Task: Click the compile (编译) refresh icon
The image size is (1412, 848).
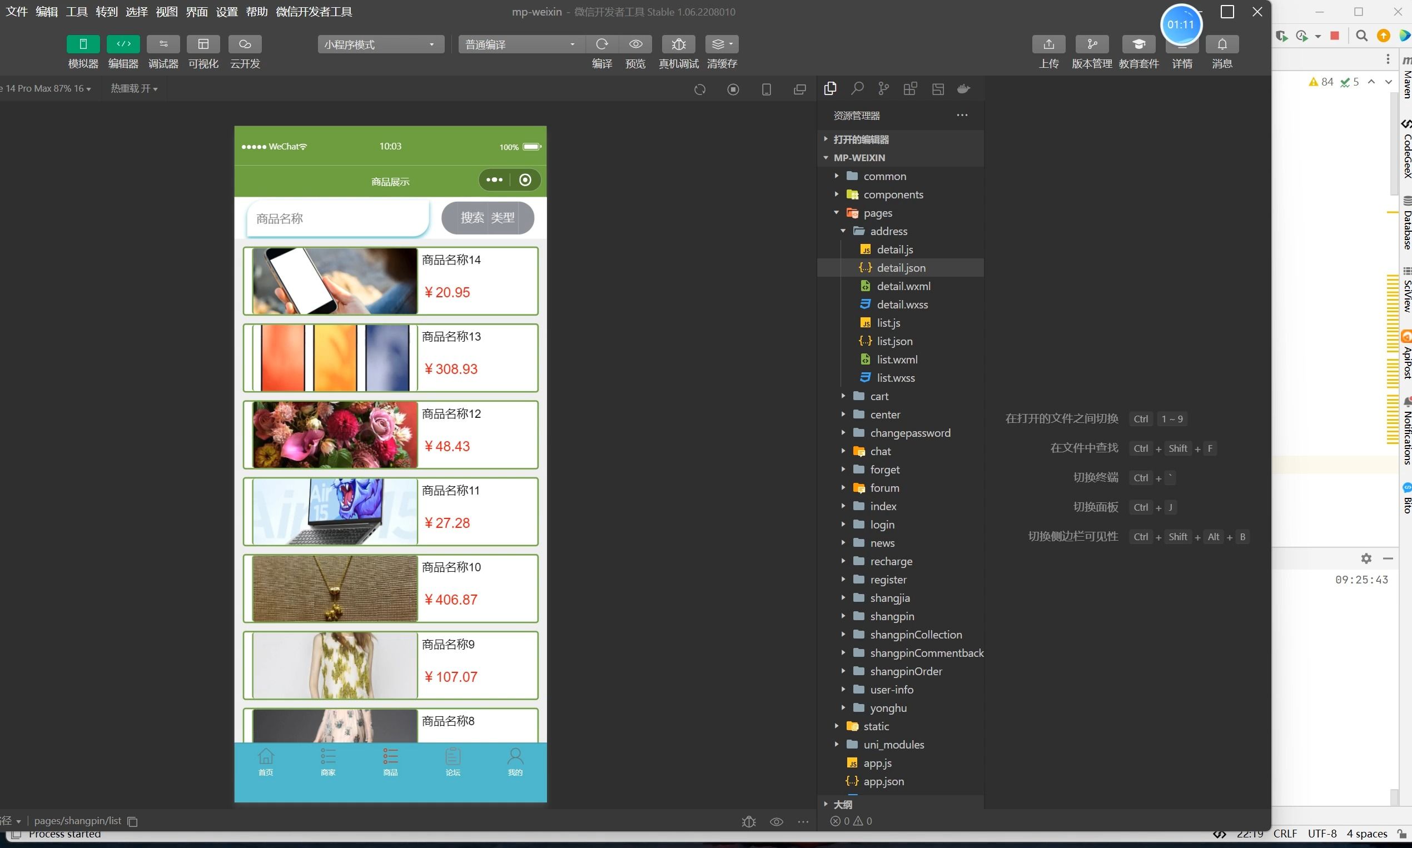Action: click(601, 44)
